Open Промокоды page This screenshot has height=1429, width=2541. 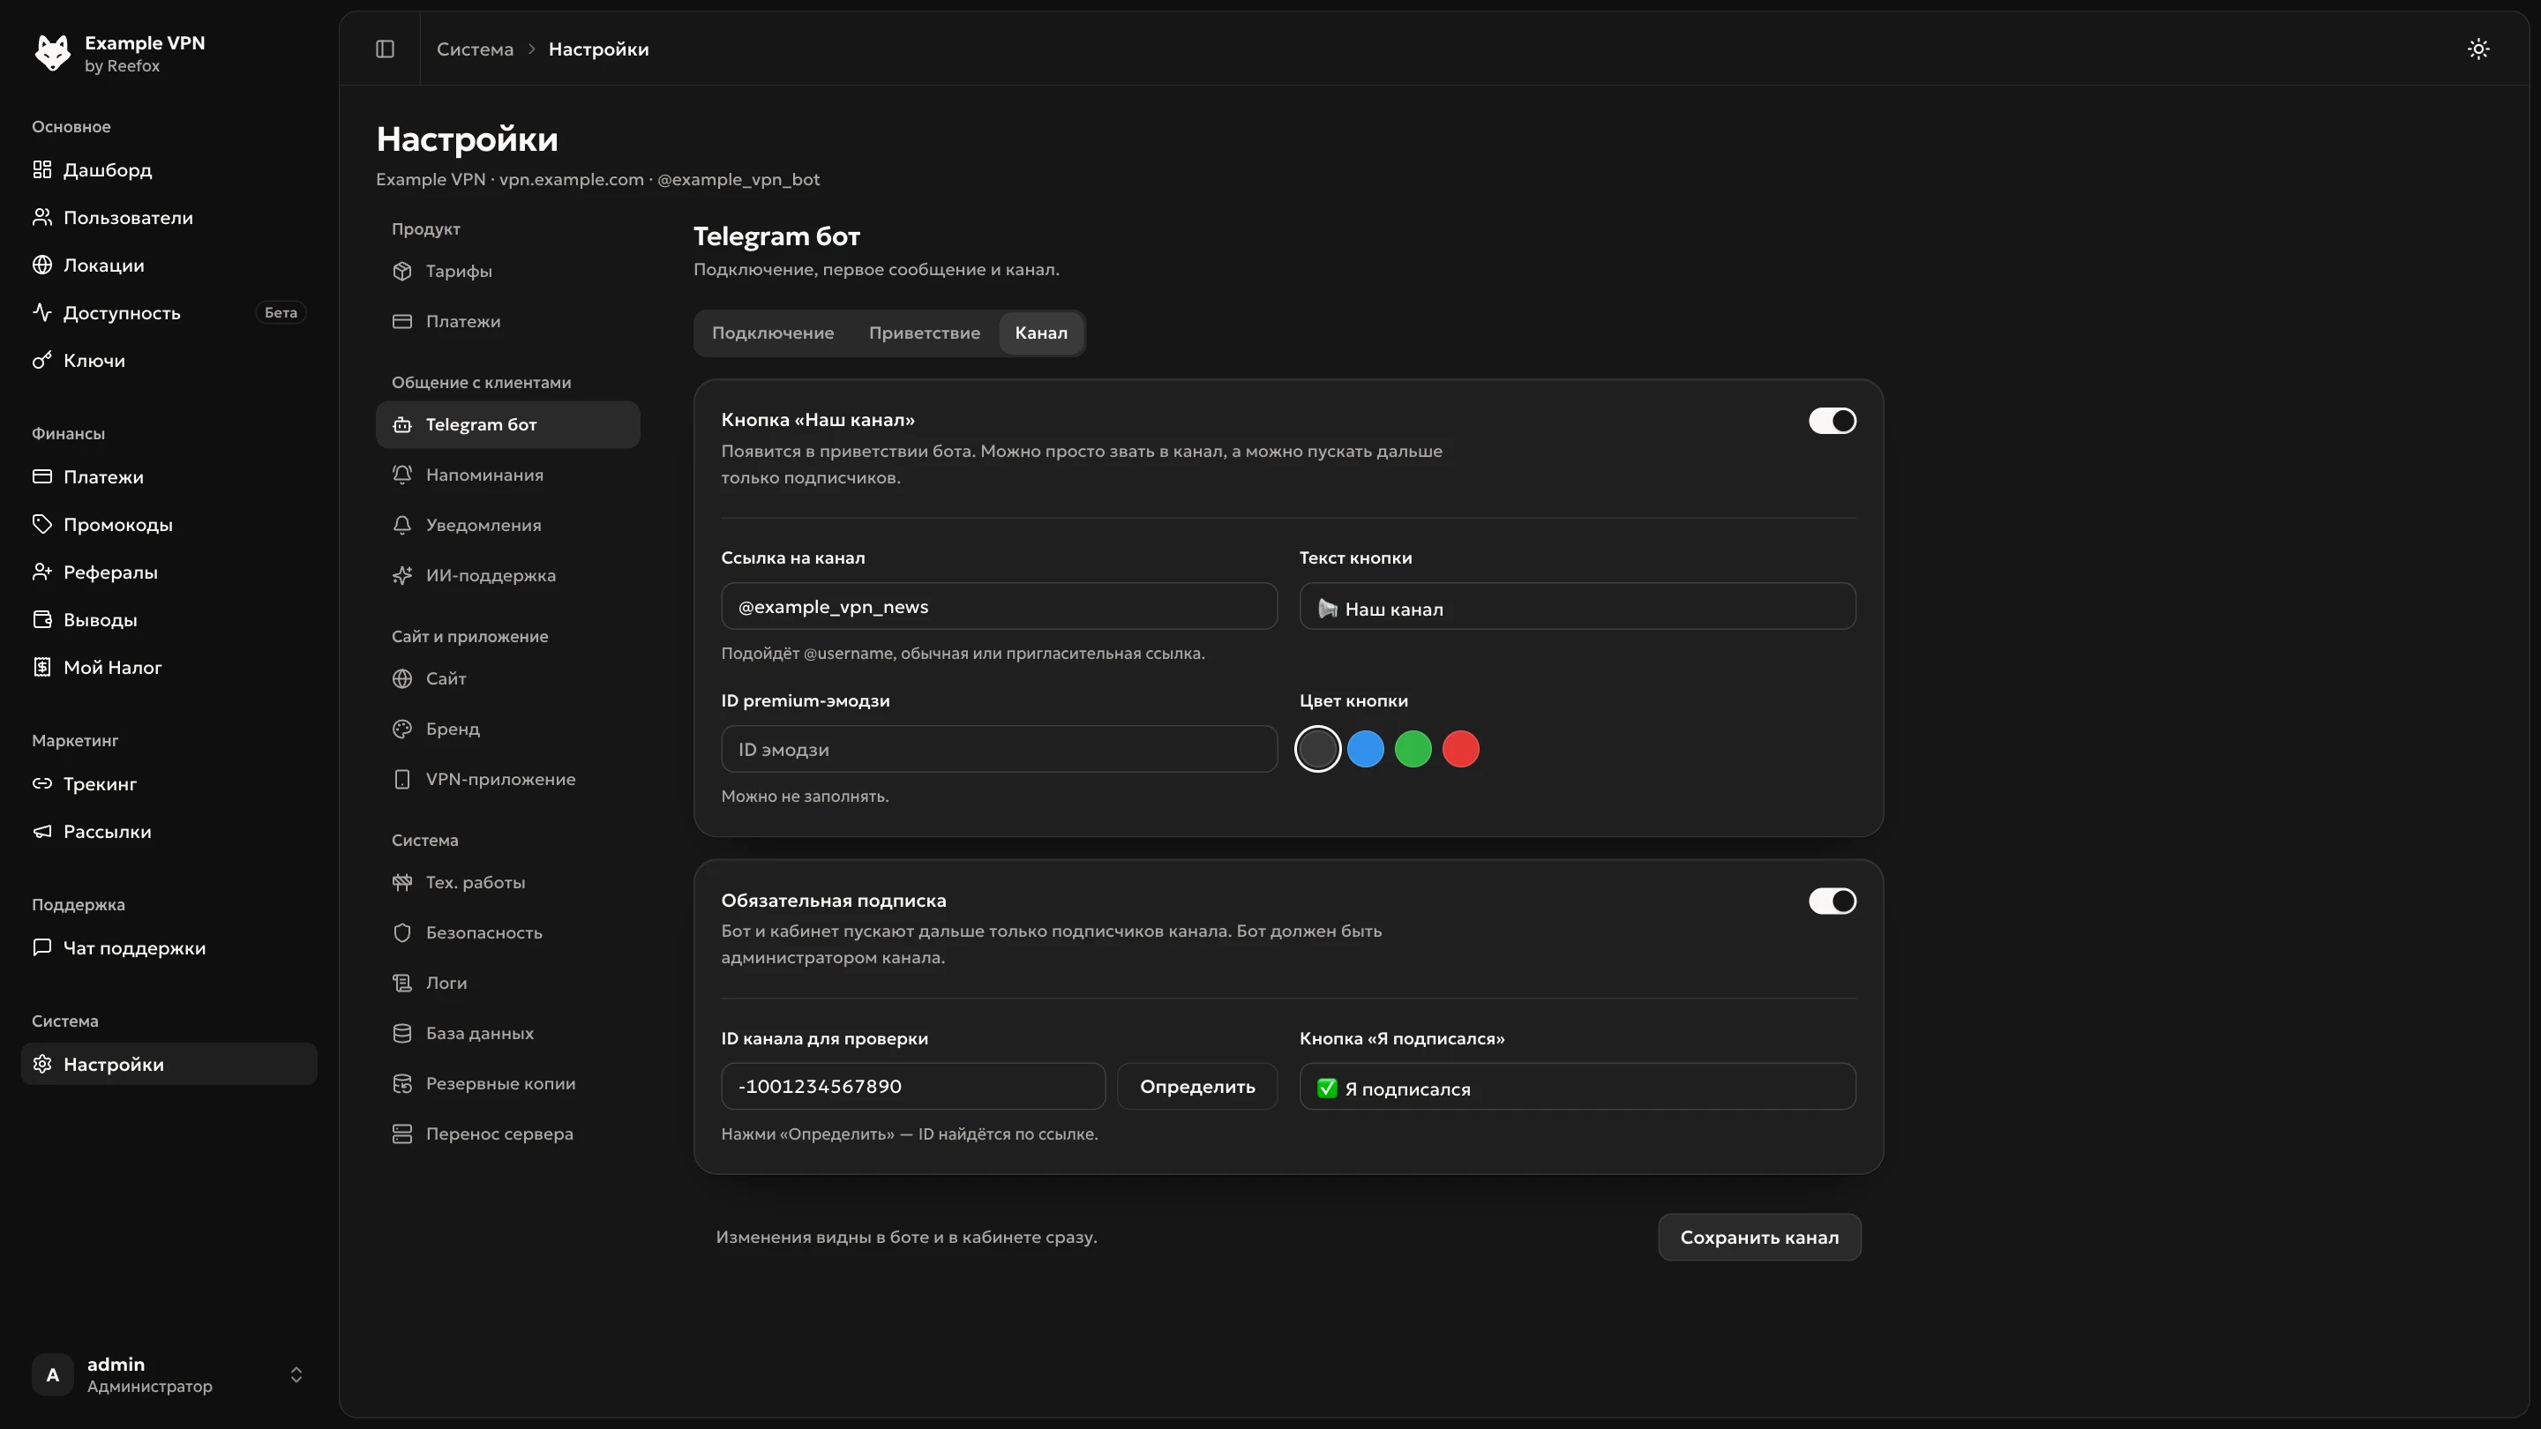click(169, 524)
